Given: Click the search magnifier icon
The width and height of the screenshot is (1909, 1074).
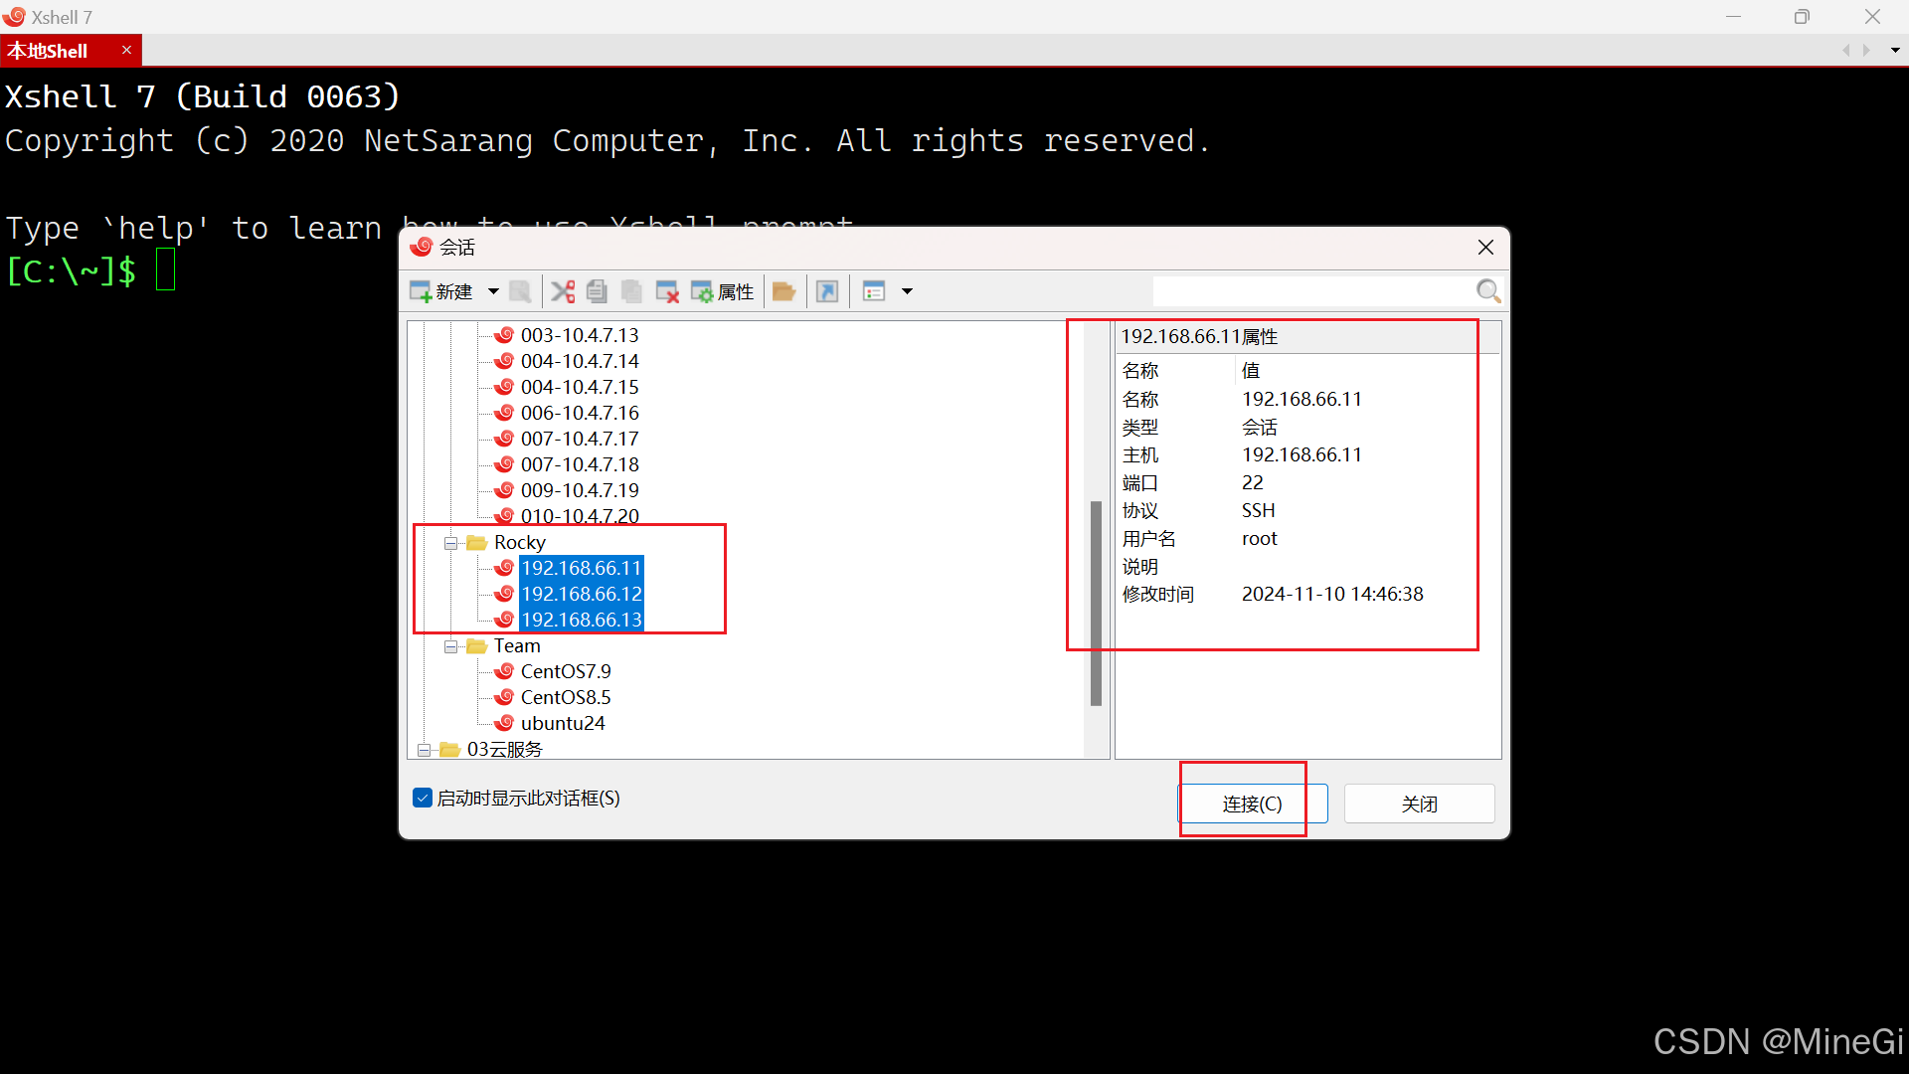Looking at the screenshot, I should click(x=1488, y=291).
